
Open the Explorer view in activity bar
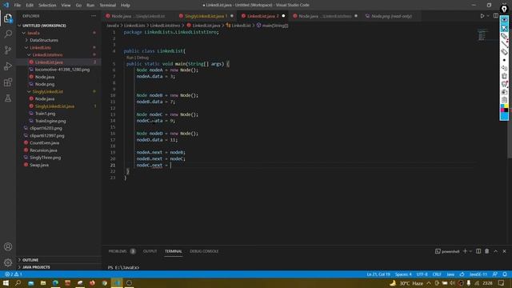(x=8, y=18)
